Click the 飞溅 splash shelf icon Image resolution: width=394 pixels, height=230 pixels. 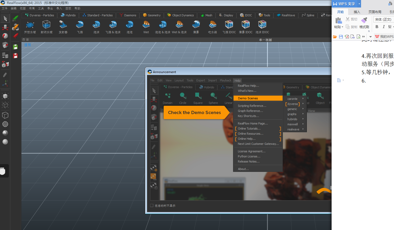(80, 27)
